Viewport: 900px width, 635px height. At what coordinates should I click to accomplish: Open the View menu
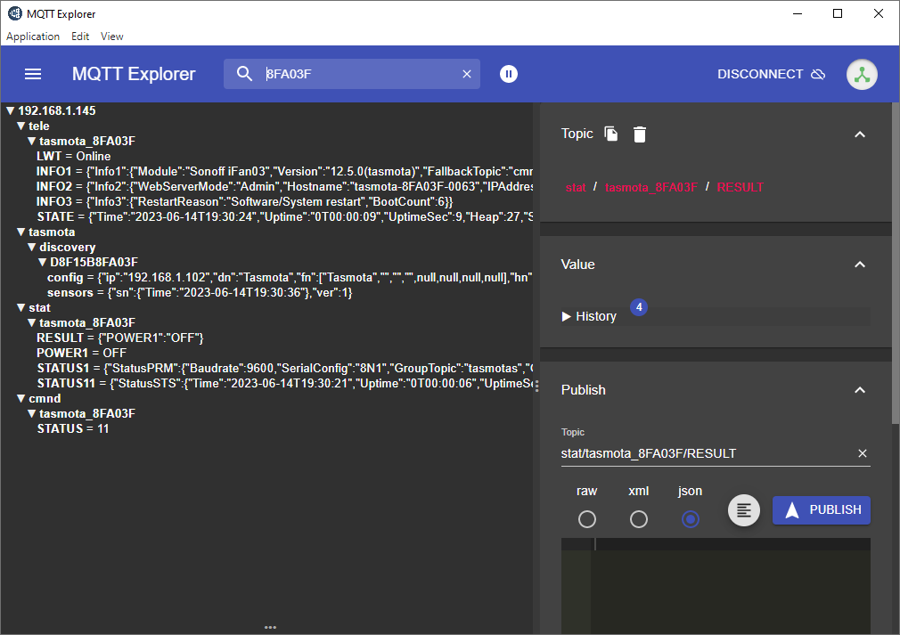point(112,37)
